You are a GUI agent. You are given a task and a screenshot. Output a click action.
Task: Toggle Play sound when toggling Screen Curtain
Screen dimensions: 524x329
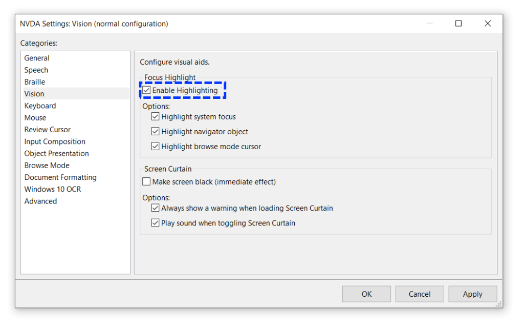(155, 223)
